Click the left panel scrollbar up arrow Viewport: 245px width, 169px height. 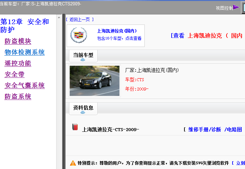click(x=59, y=17)
